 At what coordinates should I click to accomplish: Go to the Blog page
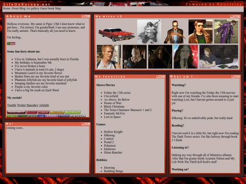(22, 9)
